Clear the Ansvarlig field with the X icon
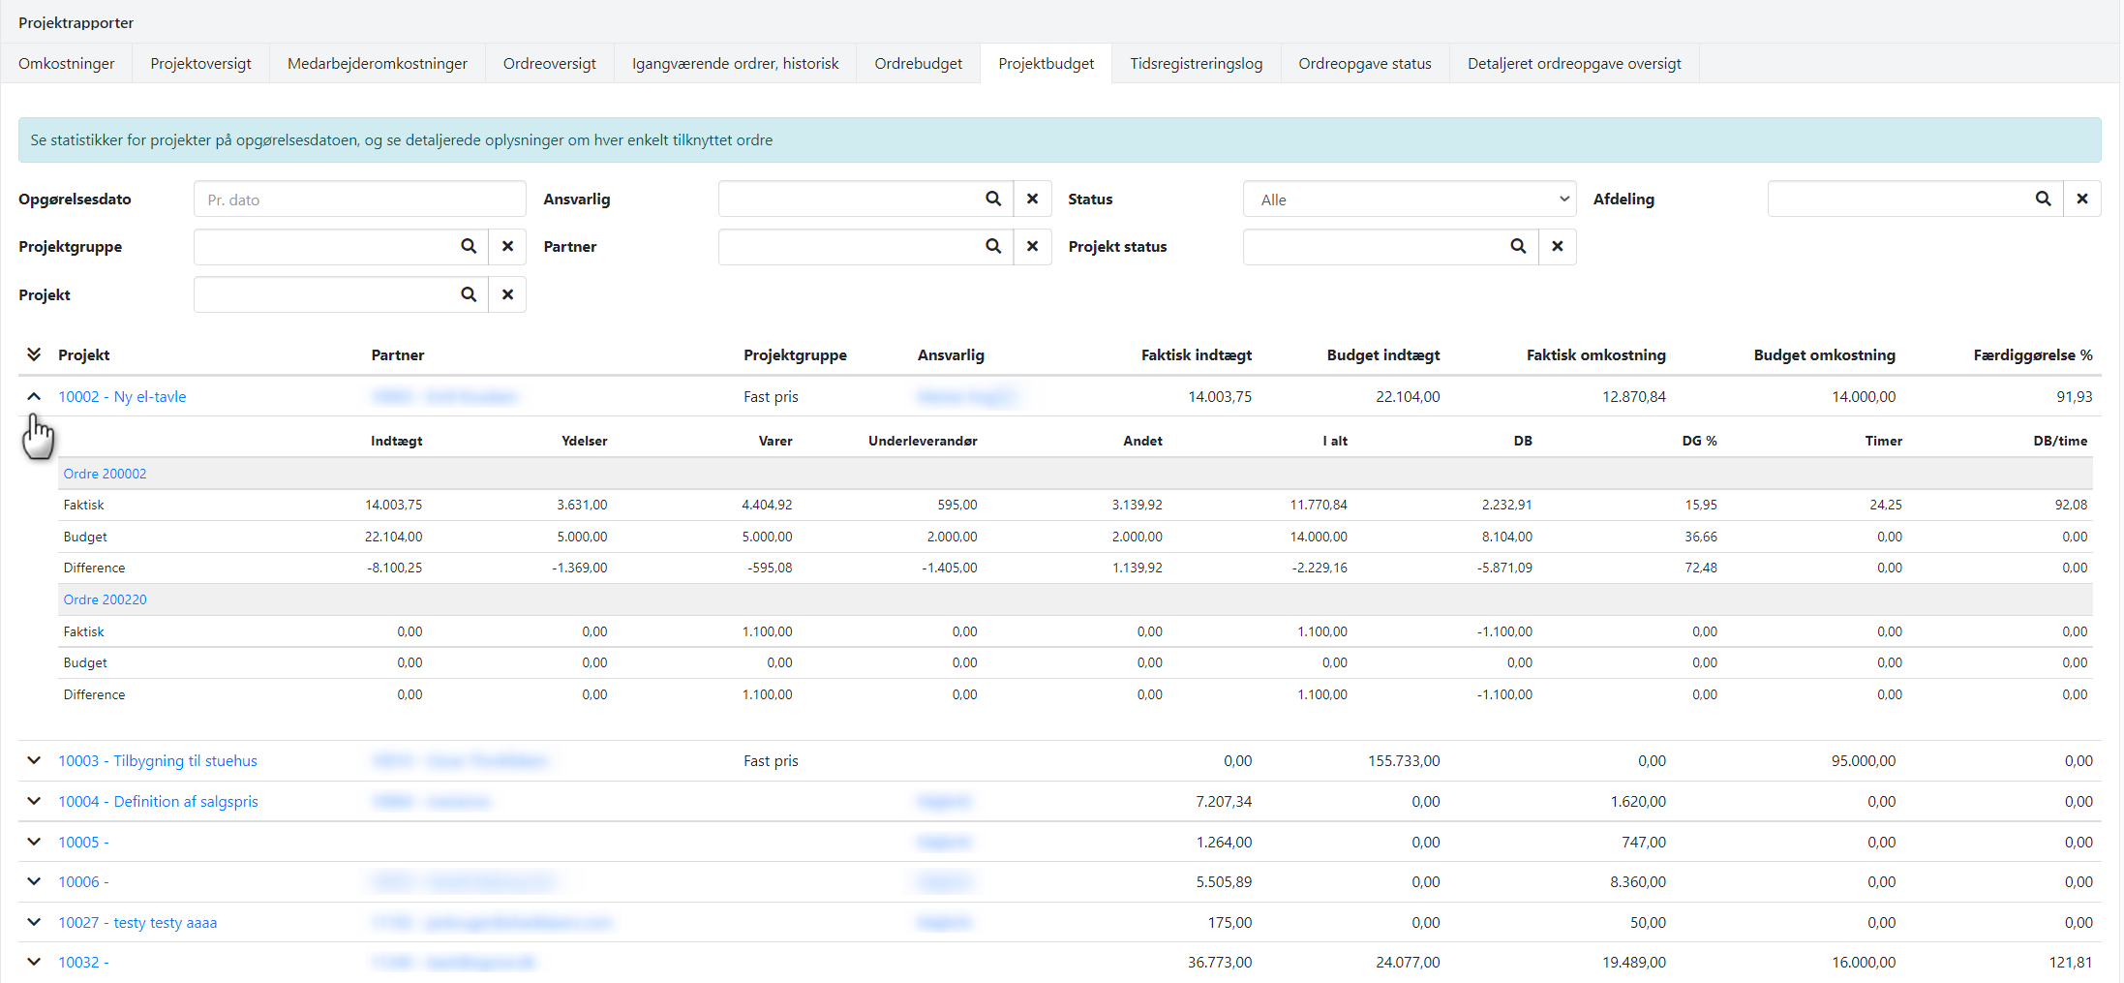2124x983 pixels. [x=1032, y=199]
